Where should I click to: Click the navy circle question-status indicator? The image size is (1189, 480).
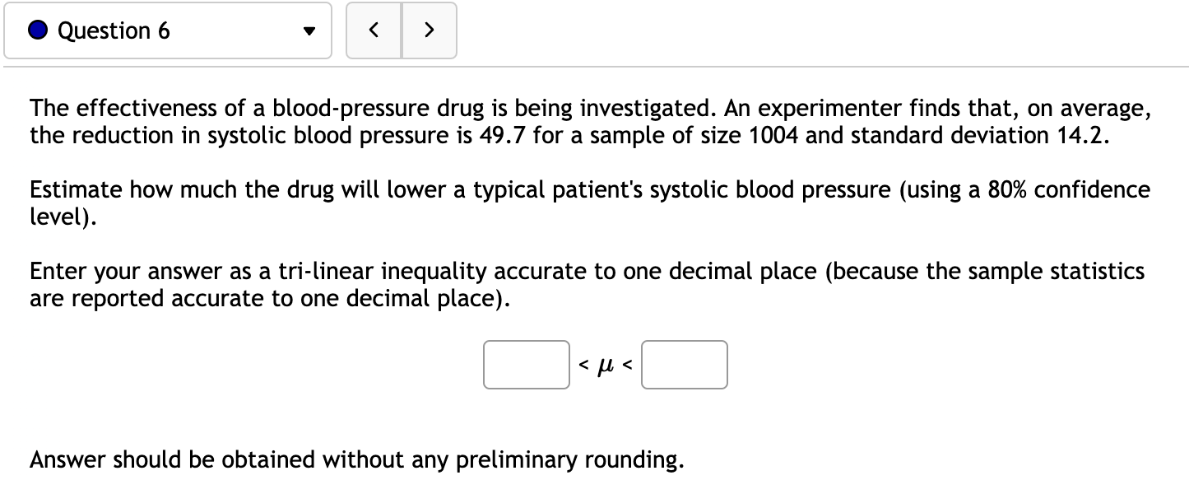[x=36, y=30]
